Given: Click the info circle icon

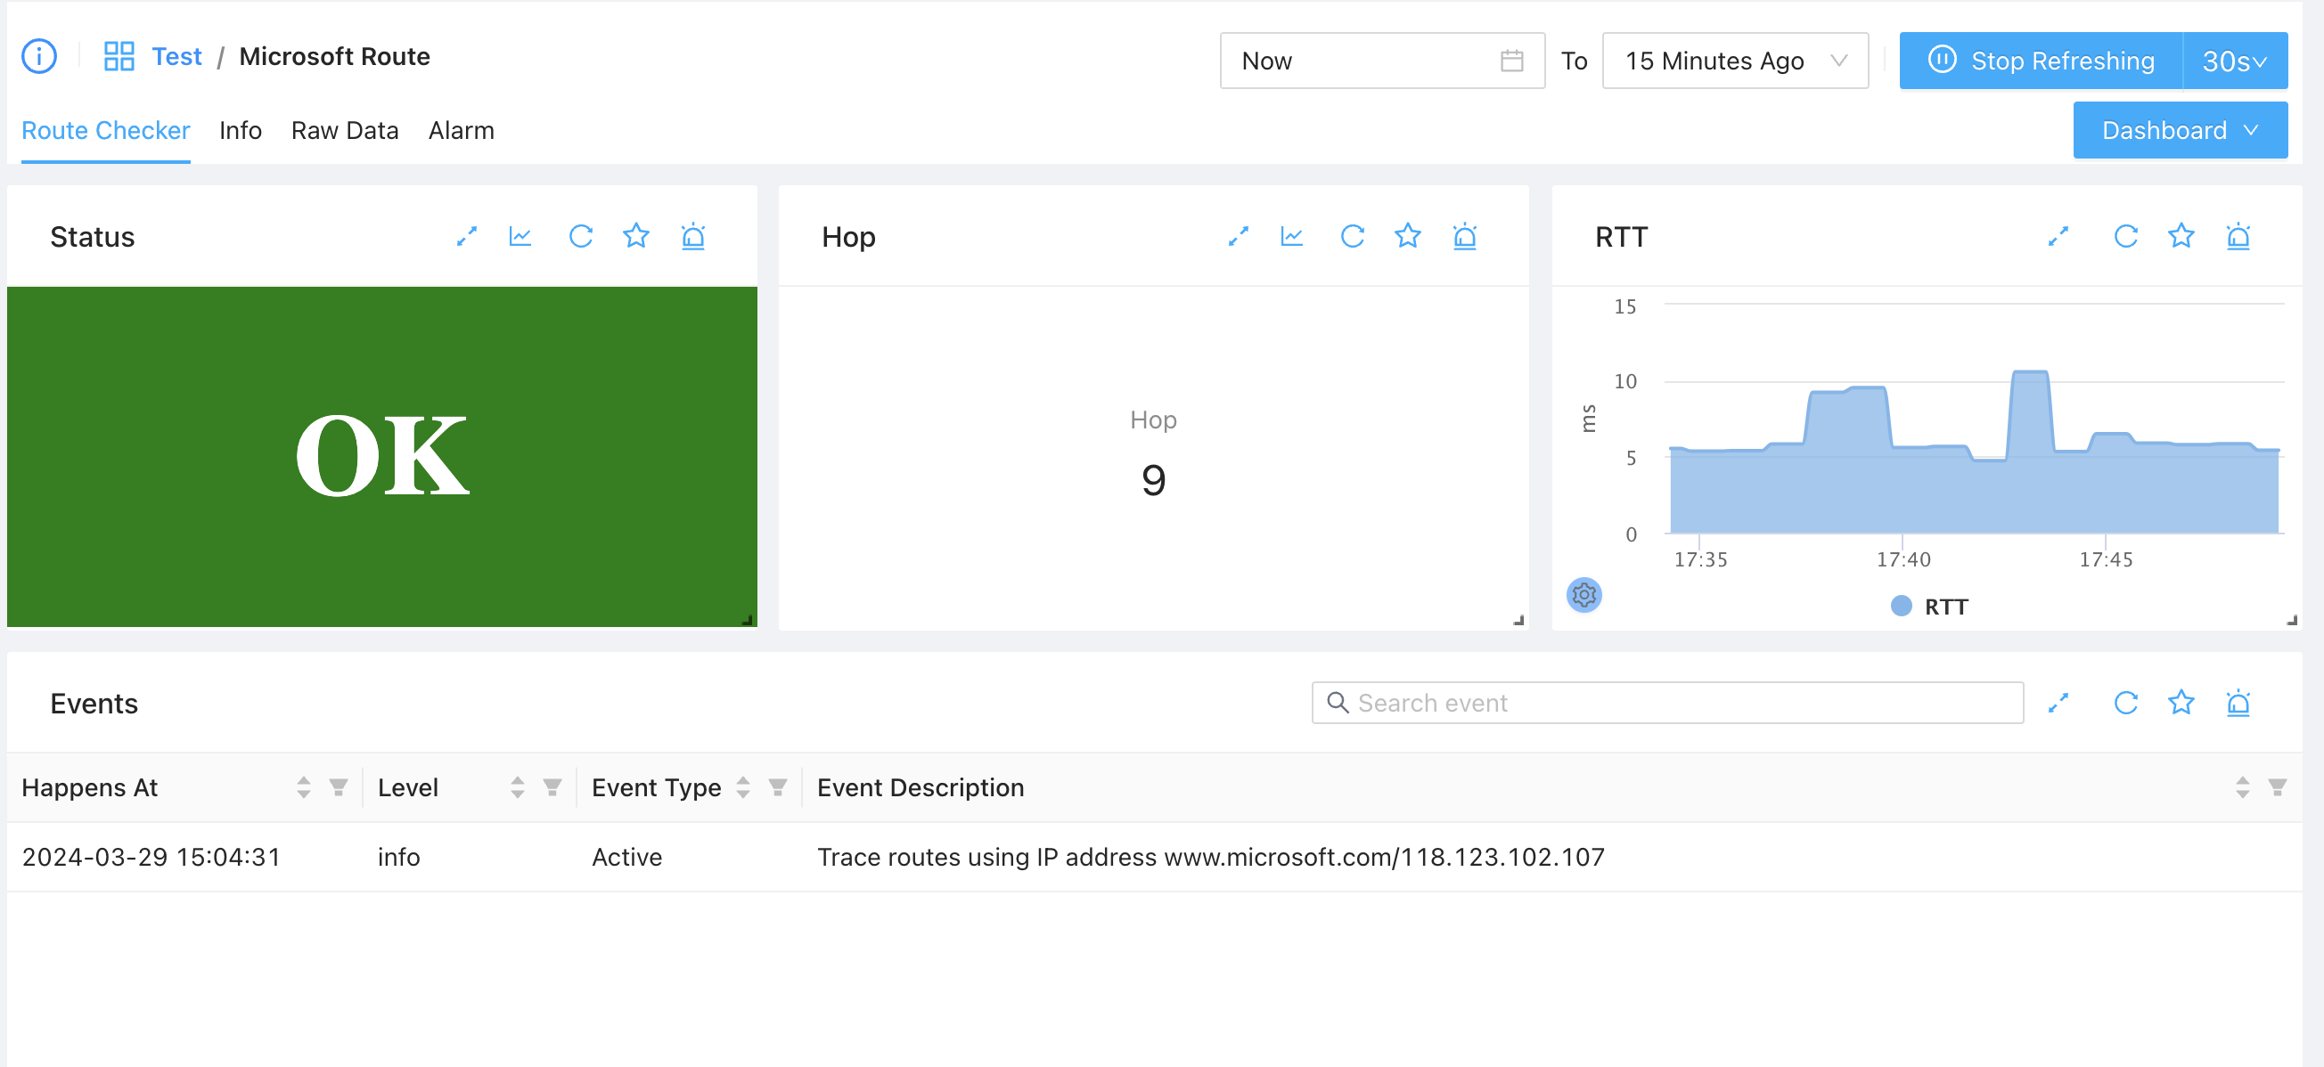Looking at the screenshot, I should click(39, 56).
